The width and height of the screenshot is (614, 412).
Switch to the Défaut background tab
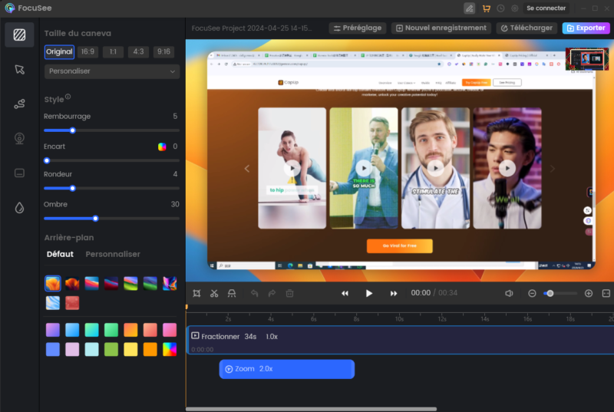(60, 254)
